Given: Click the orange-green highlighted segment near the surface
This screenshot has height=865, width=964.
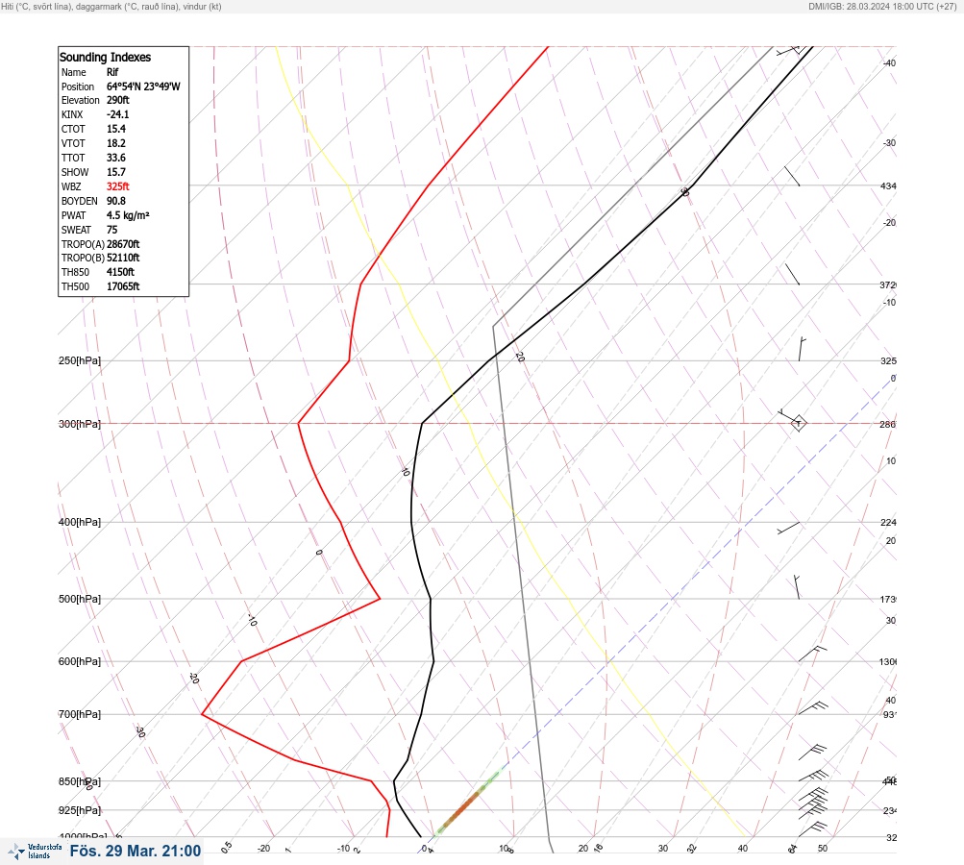Looking at the screenshot, I should 467,803.
